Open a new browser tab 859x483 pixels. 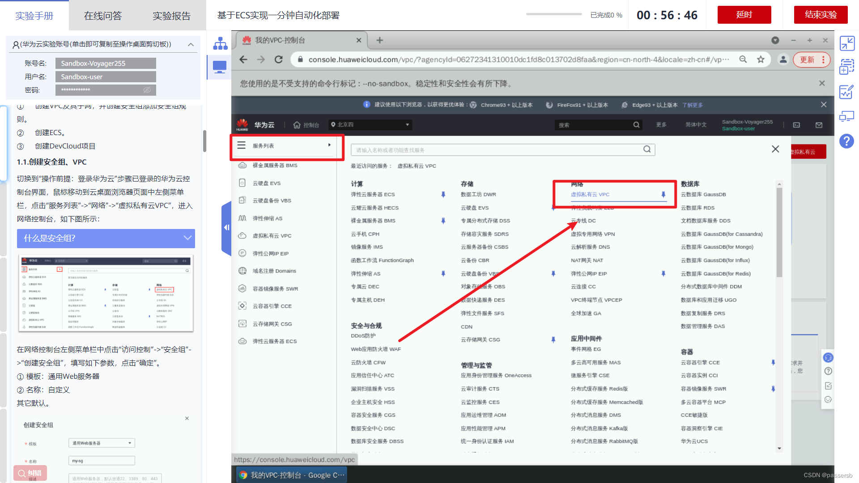pos(380,40)
